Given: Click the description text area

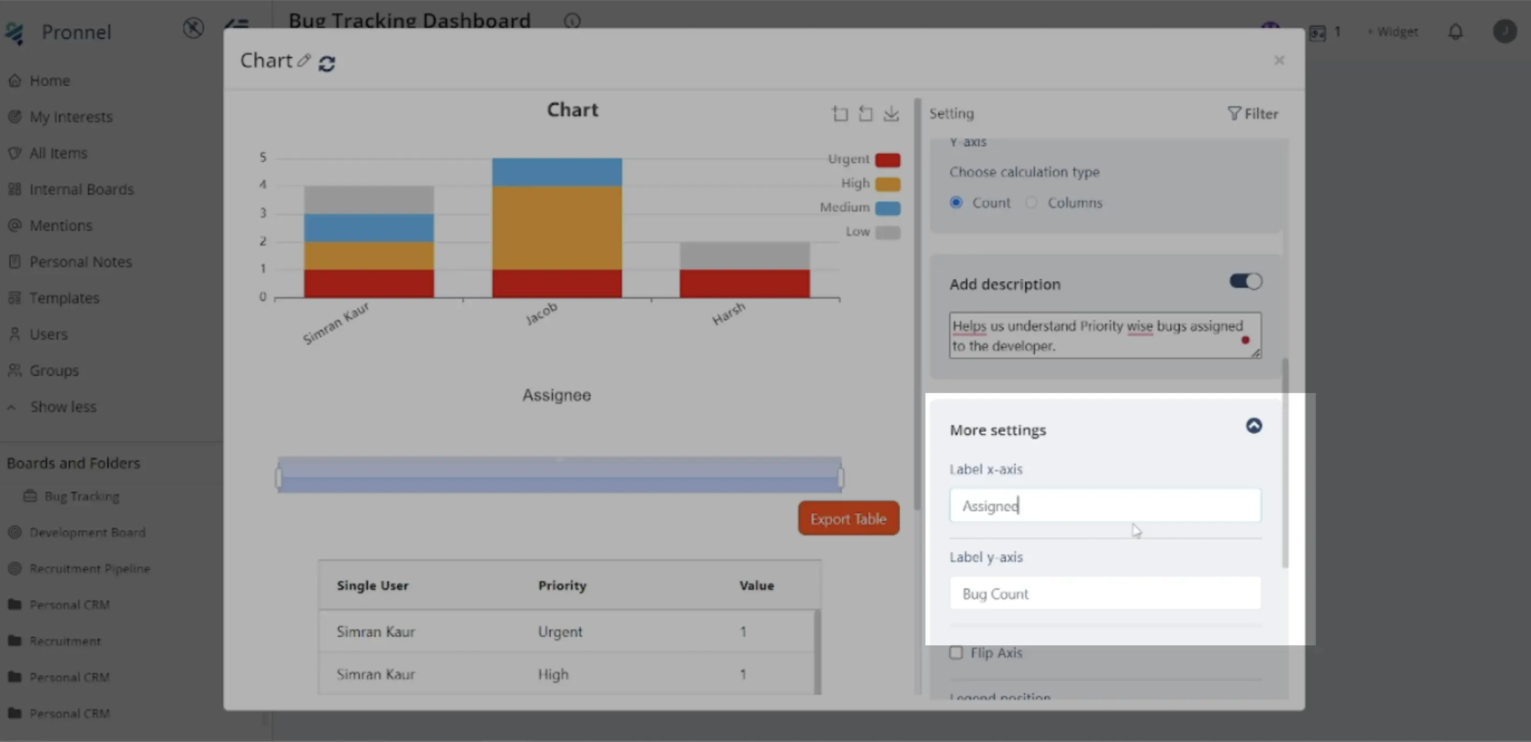Looking at the screenshot, I should point(1105,336).
